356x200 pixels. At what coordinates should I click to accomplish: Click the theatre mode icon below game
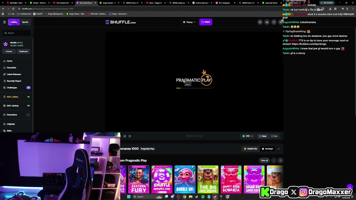click(125, 136)
